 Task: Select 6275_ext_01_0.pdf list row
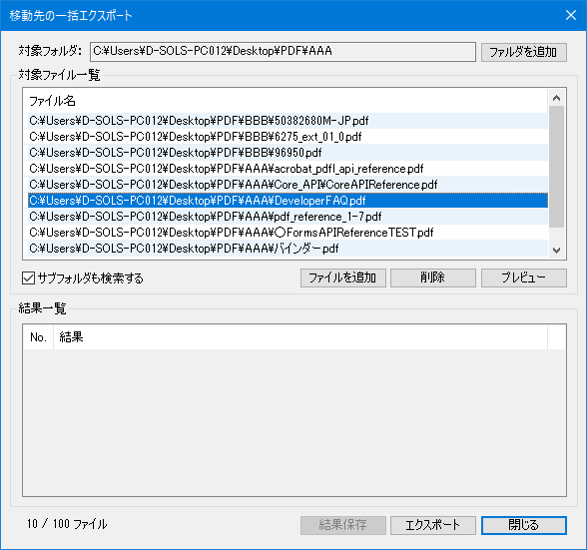(288, 137)
